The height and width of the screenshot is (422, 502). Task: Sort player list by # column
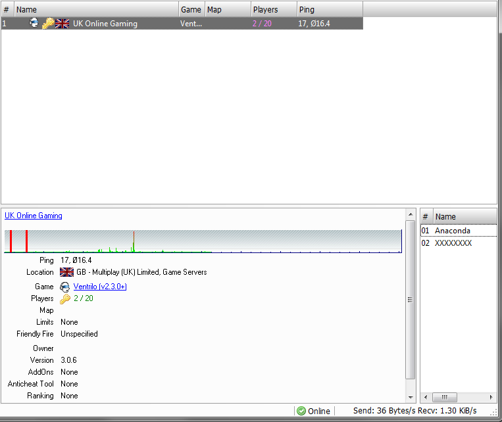pos(427,217)
